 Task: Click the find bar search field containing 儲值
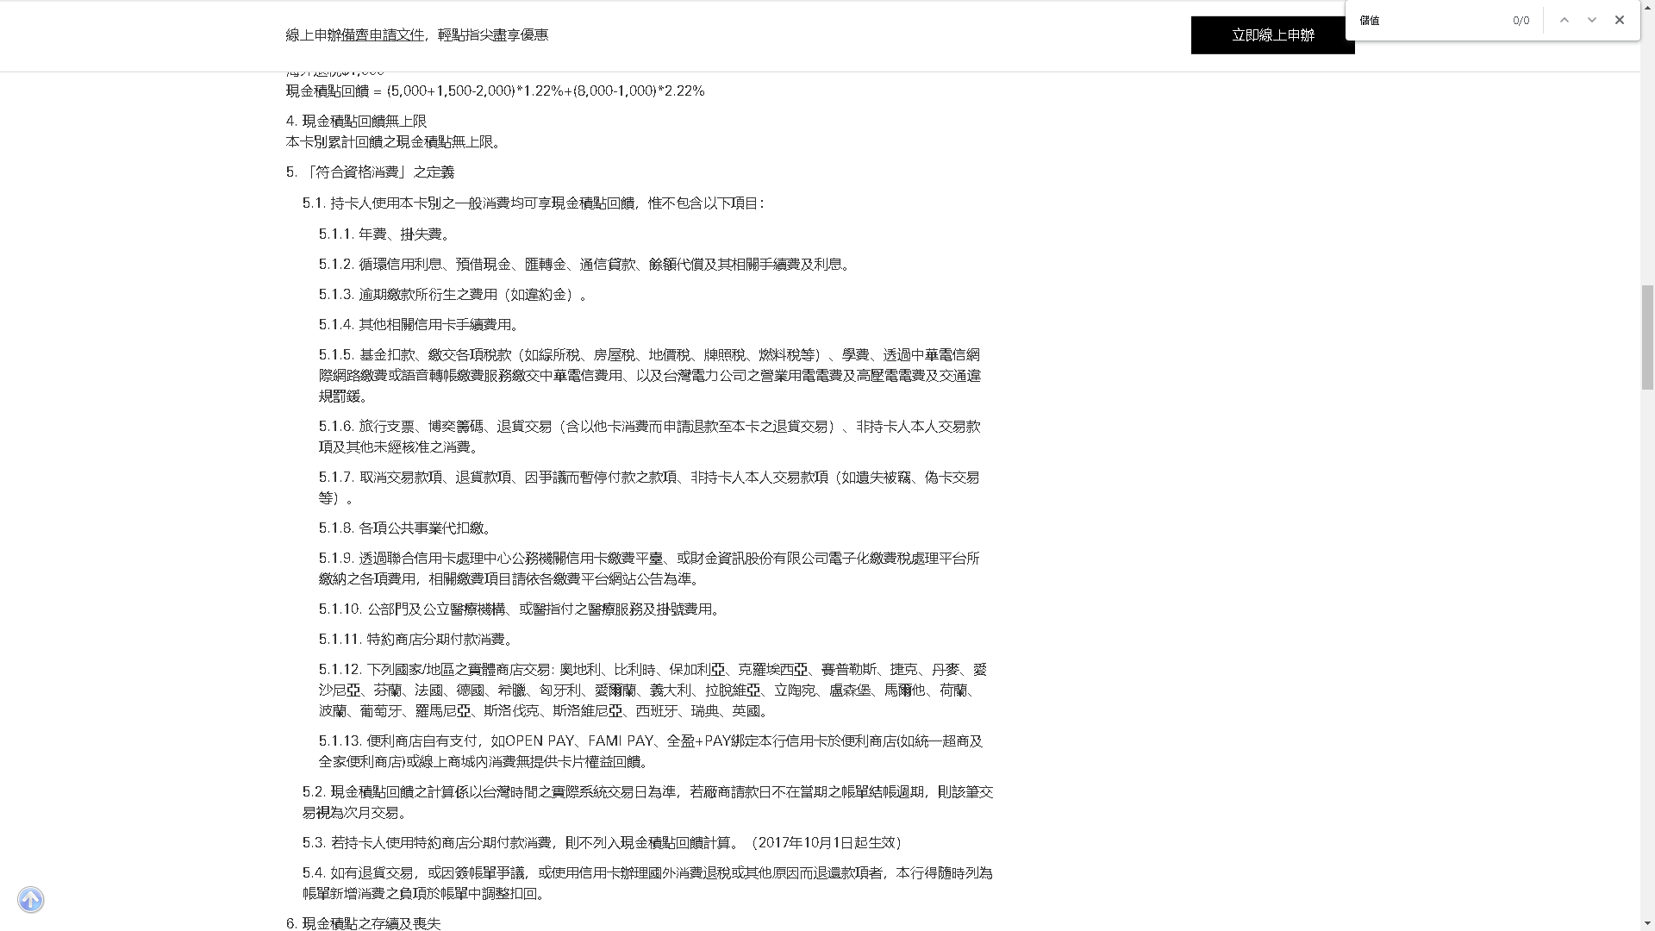point(1431,21)
